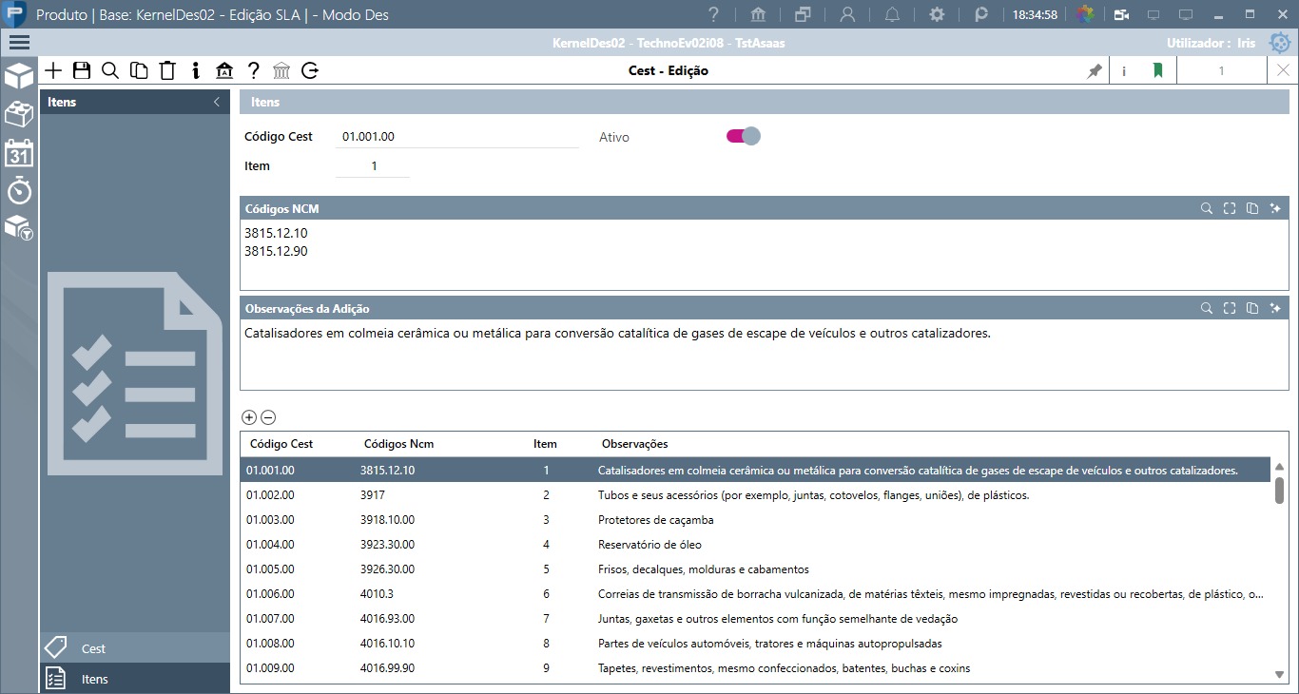1299x694 pixels.
Task: Click the Delete trash can icon
Action: [167, 70]
